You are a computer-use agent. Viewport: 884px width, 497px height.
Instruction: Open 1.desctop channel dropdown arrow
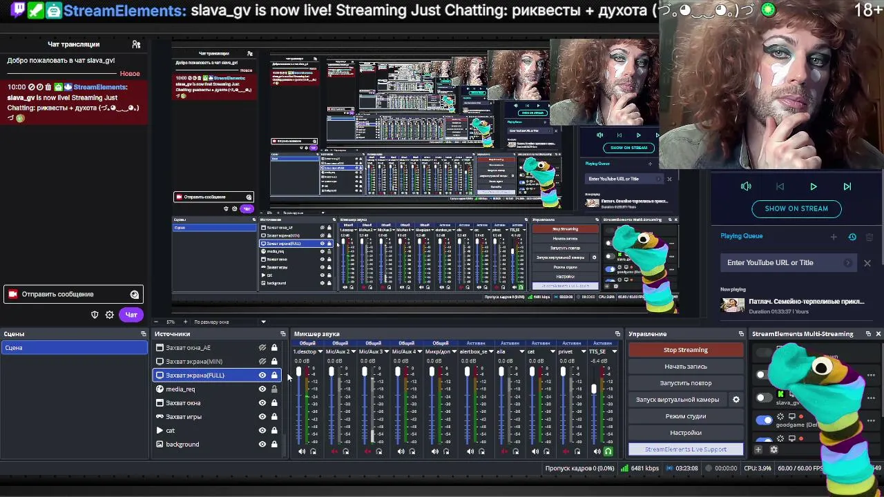(320, 352)
